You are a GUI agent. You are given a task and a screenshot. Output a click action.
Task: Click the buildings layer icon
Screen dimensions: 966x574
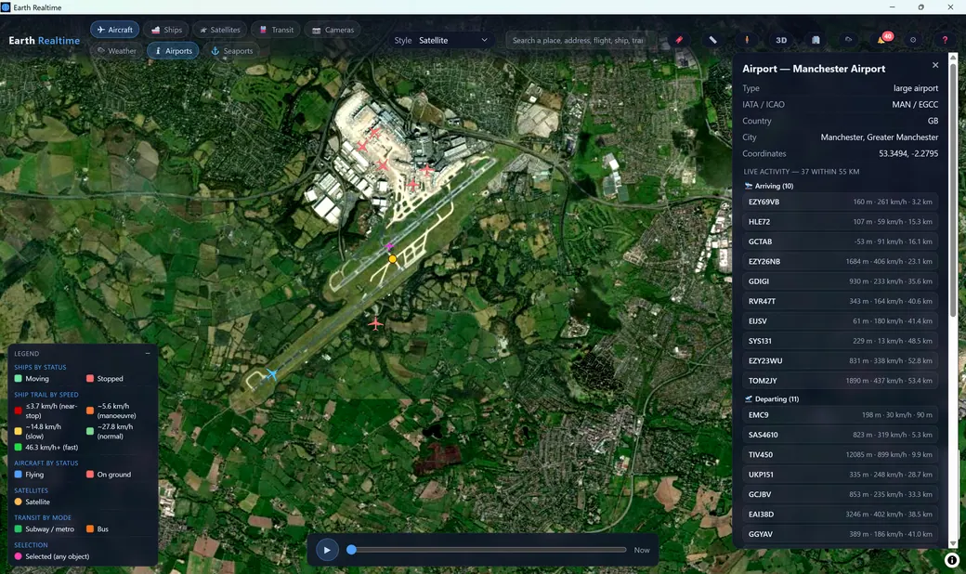[x=816, y=40]
